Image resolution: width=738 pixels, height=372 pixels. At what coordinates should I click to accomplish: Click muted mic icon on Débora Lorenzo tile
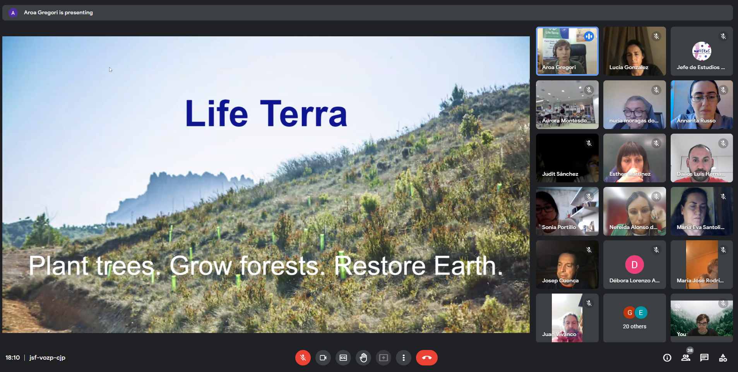click(656, 250)
